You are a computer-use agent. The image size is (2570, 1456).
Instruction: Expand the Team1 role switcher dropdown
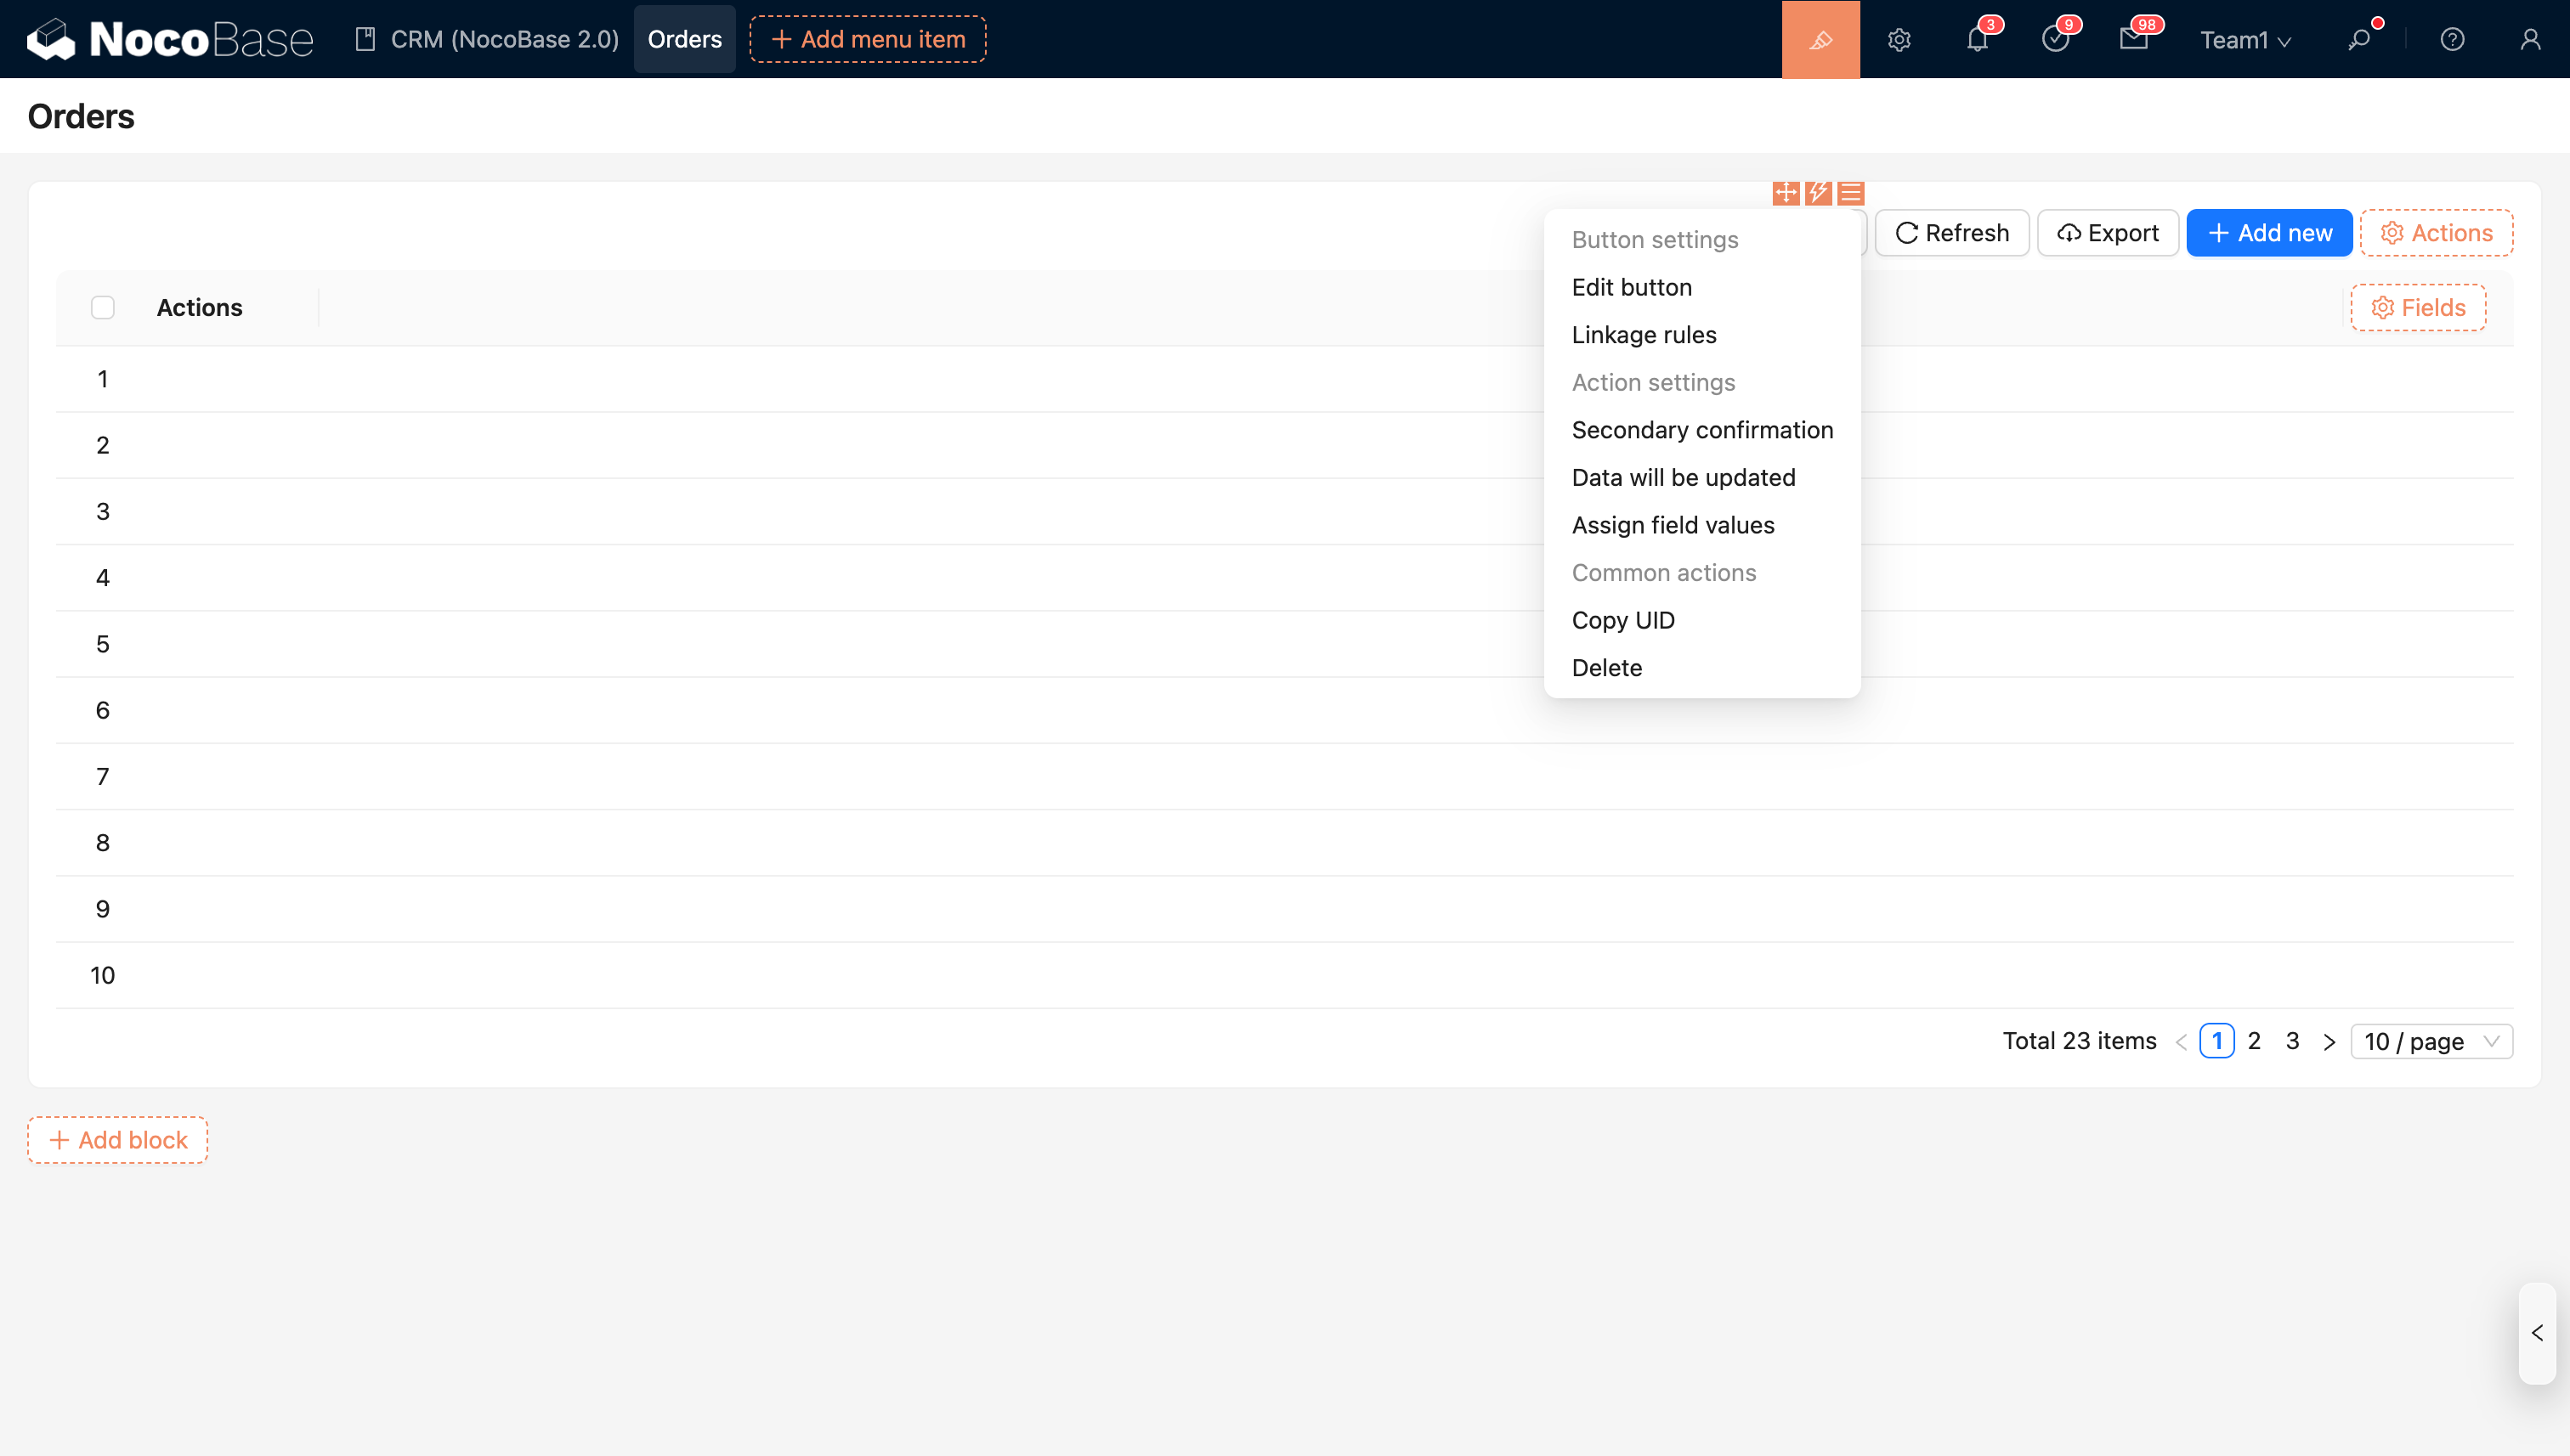pos(2244,40)
